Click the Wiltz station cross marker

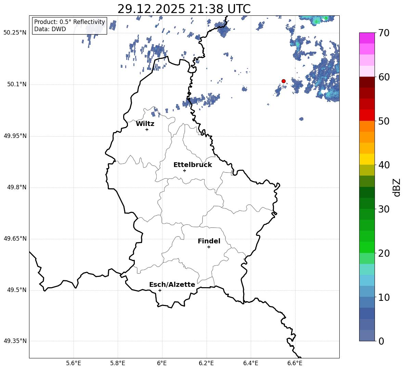pyautogui.click(x=147, y=129)
